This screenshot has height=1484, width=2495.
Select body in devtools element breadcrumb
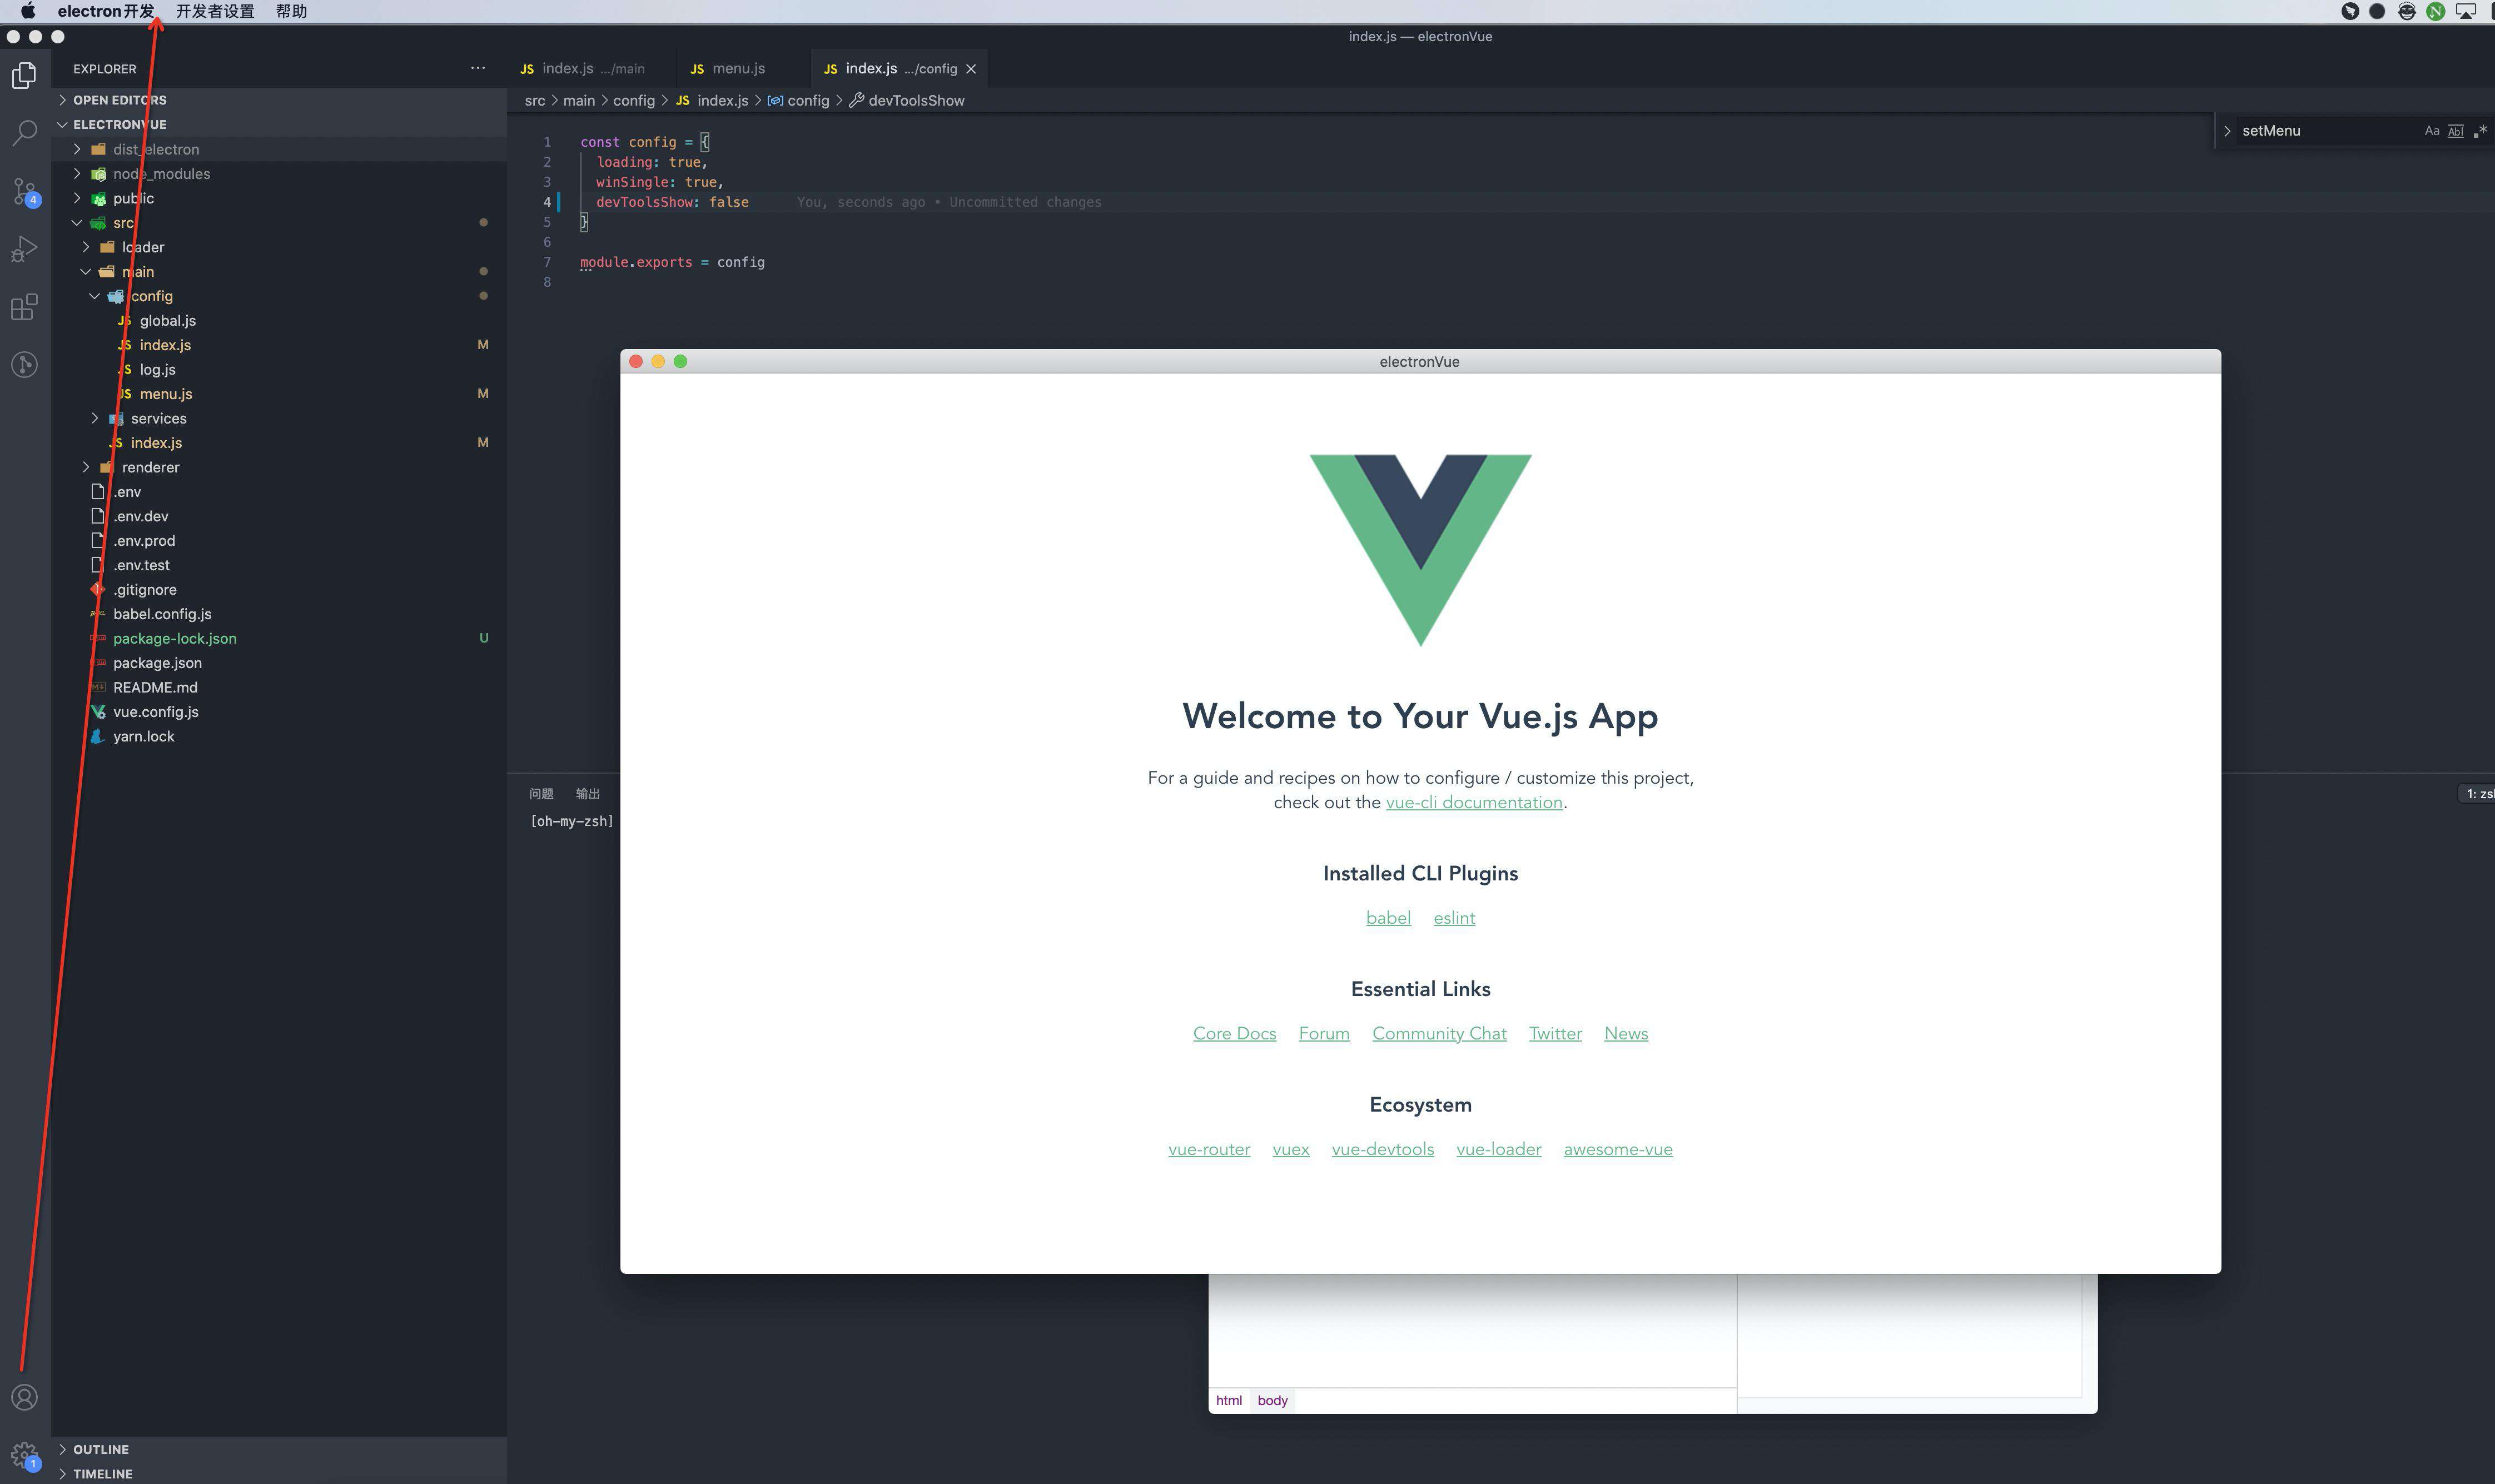[1272, 1400]
